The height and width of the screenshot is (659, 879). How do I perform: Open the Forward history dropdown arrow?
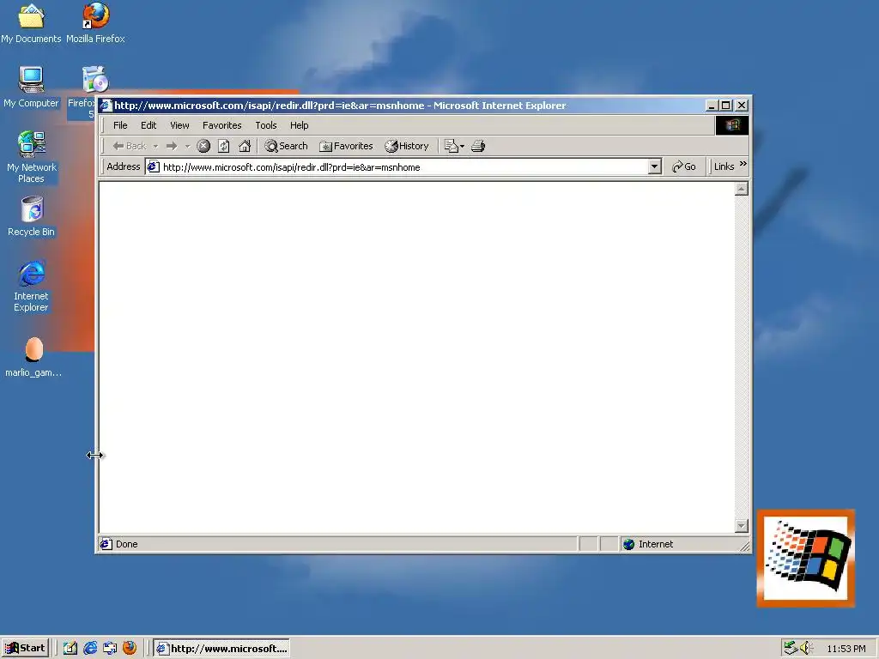(187, 146)
